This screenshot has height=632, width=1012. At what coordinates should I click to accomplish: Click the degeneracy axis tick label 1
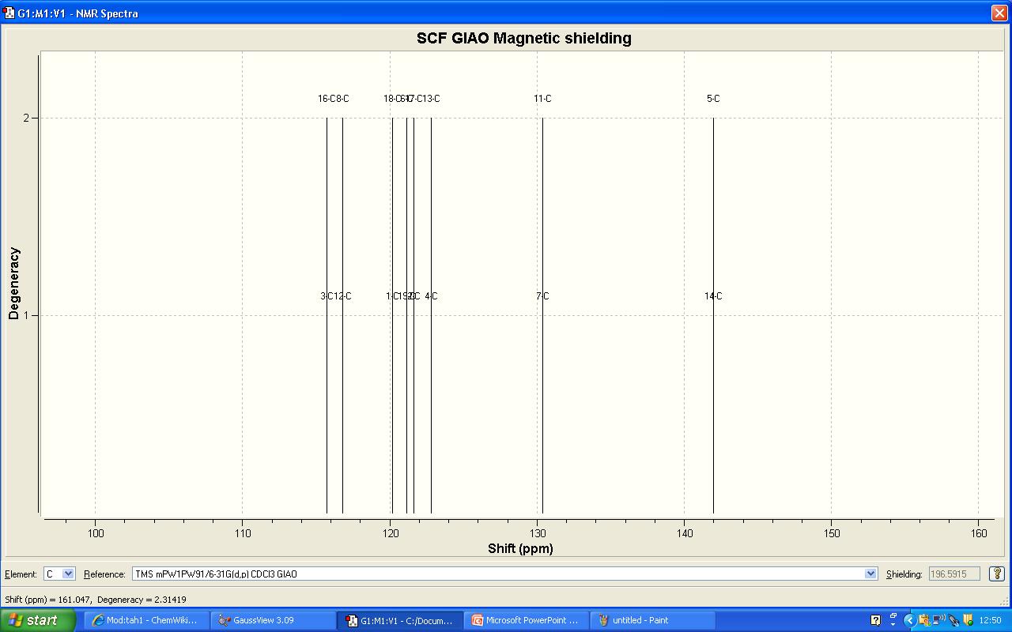[26, 316]
